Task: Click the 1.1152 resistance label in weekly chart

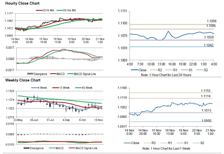Action: (x=206, y=91)
